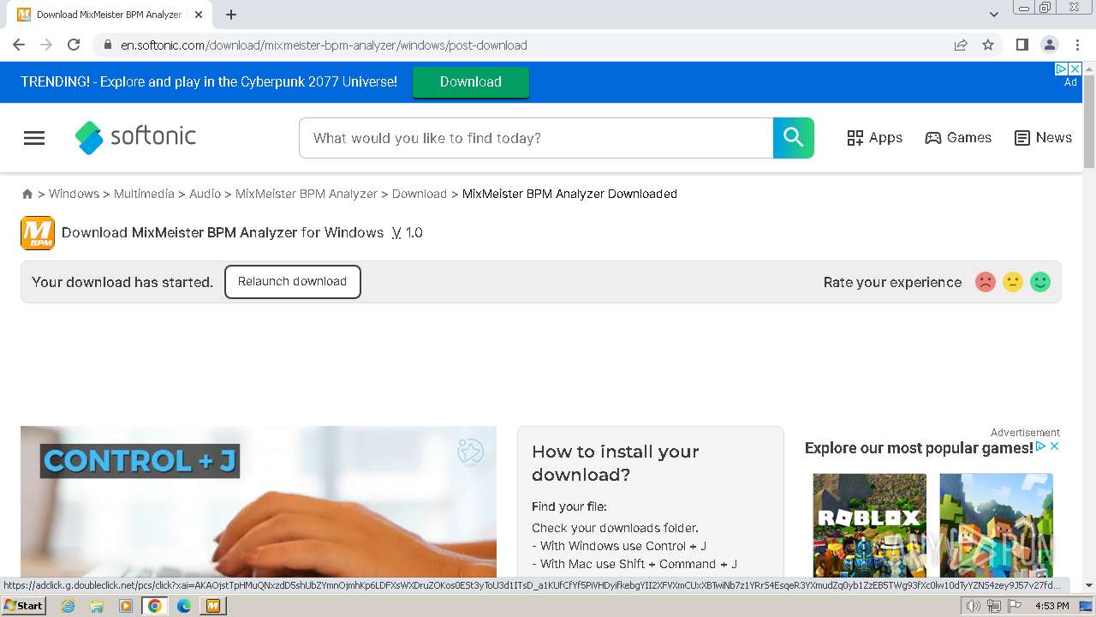Open the Chrome profile avatar
The image size is (1096, 617).
pyautogui.click(x=1050, y=45)
